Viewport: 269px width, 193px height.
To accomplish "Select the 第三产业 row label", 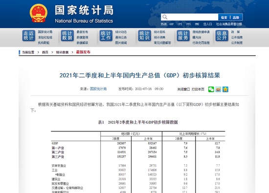I will pos(58,157).
